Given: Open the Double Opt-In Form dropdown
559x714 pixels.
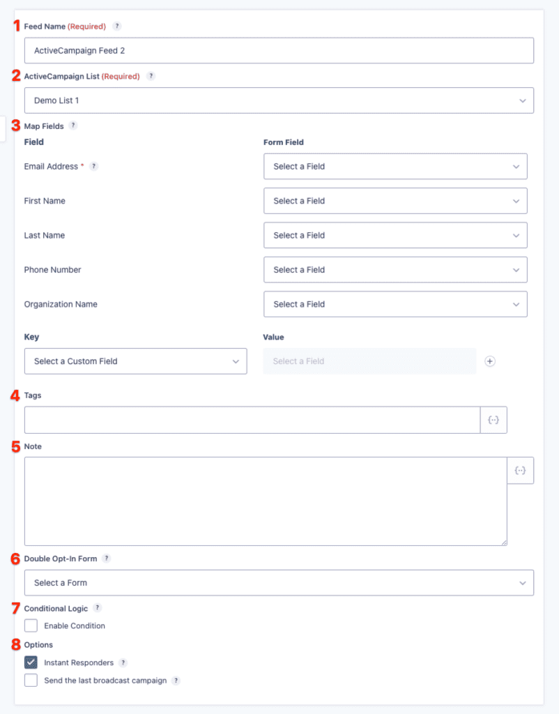Looking at the screenshot, I should pyautogui.click(x=279, y=583).
